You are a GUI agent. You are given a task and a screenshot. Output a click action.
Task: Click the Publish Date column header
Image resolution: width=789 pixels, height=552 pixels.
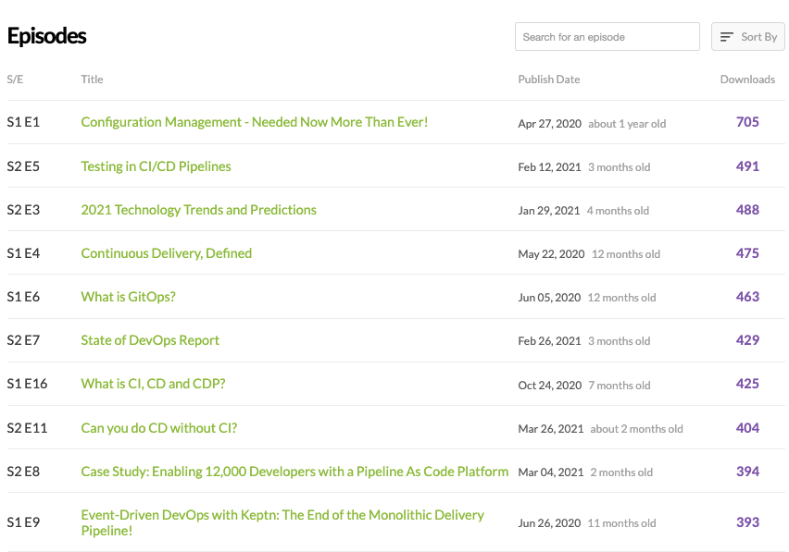pyautogui.click(x=549, y=80)
